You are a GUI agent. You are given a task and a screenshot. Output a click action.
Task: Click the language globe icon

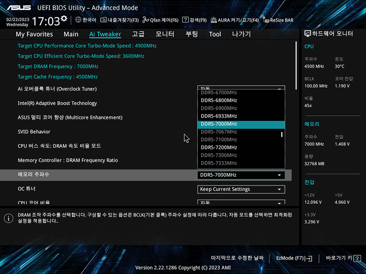point(78,20)
